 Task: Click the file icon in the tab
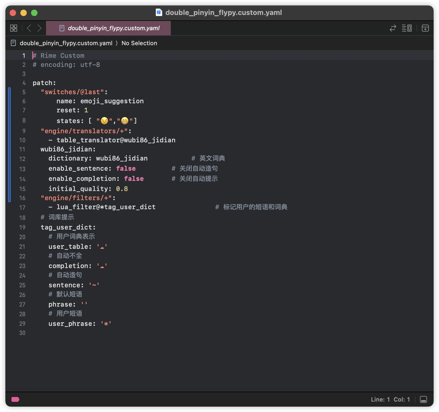pyautogui.click(x=62, y=28)
